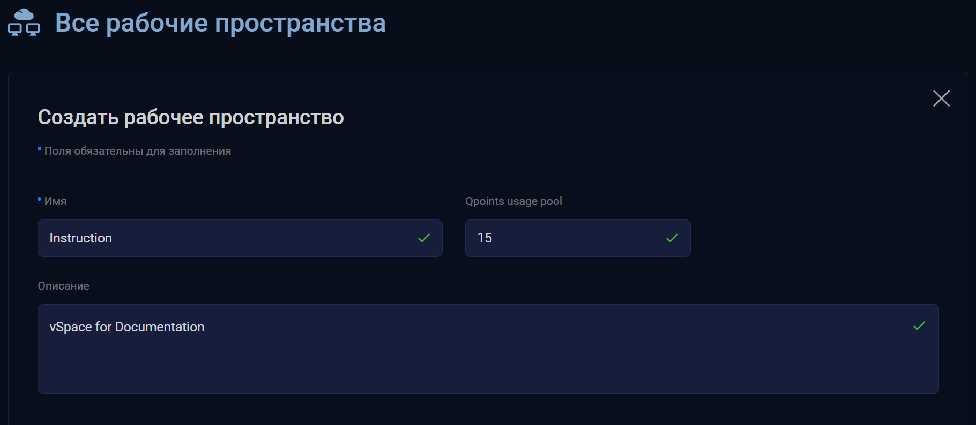Viewport: 976px width, 425px height.
Task: Click the "Описание" field label
Action: [x=63, y=286]
